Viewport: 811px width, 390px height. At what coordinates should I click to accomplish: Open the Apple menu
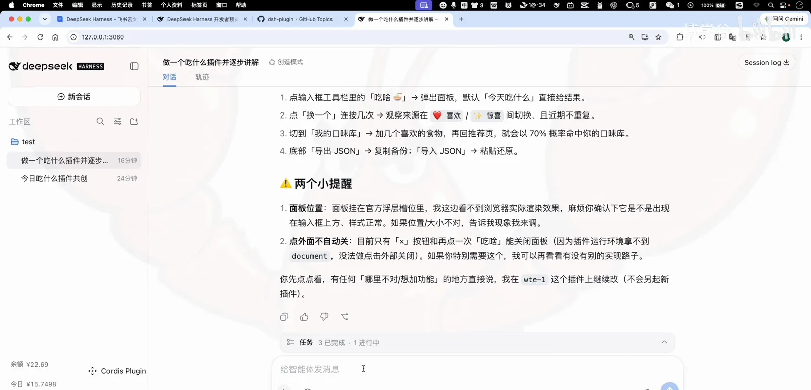pyautogui.click(x=11, y=5)
